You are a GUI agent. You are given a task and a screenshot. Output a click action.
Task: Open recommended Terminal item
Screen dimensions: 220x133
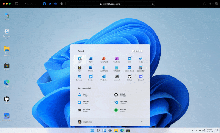[84, 110]
